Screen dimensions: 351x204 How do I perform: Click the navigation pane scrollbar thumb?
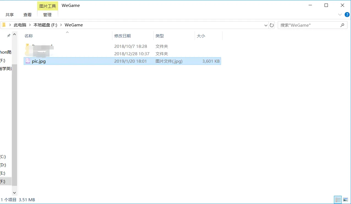pyautogui.click(x=15, y=125)
